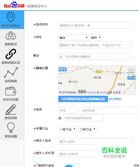Click the 地图标注中心 header title
Screen dimensions: 139x167
(37, 6)
